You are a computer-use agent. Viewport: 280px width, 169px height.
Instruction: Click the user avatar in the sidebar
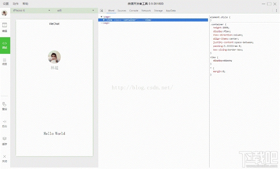coord(4,13)
